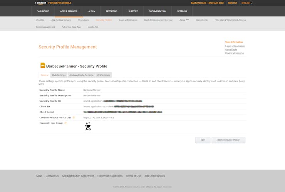285x192 pixels.
Task: Open Trademark Guidelines footer link
Action: pos(110,176)
